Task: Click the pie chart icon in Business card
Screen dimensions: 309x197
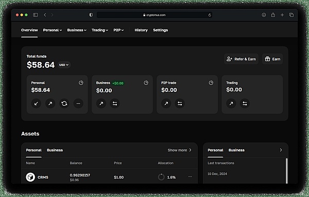Action: click(x=146, y=83)
